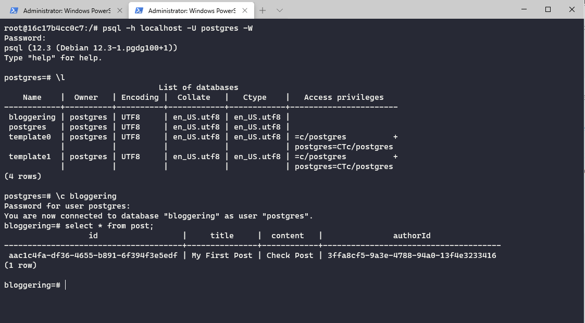585x323 pixels.
Task: Click the post id aac1c4fa uuid value
Action: (x=93, y=255)
